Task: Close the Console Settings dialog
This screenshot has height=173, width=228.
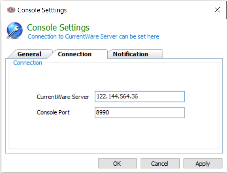Action: [217, 10]
